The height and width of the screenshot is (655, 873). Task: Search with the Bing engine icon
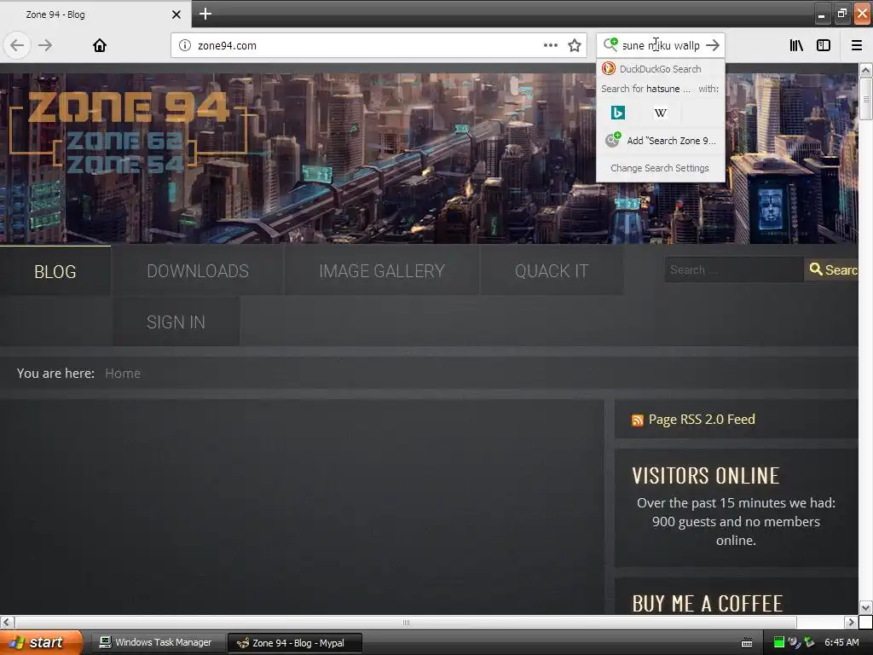click(617, 113)
